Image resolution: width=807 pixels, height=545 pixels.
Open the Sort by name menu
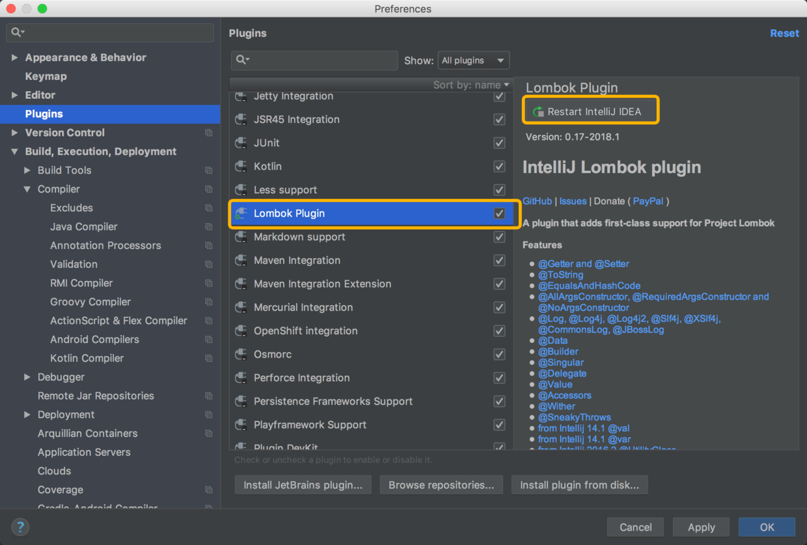pyautogui.click(x=471, y=85)
